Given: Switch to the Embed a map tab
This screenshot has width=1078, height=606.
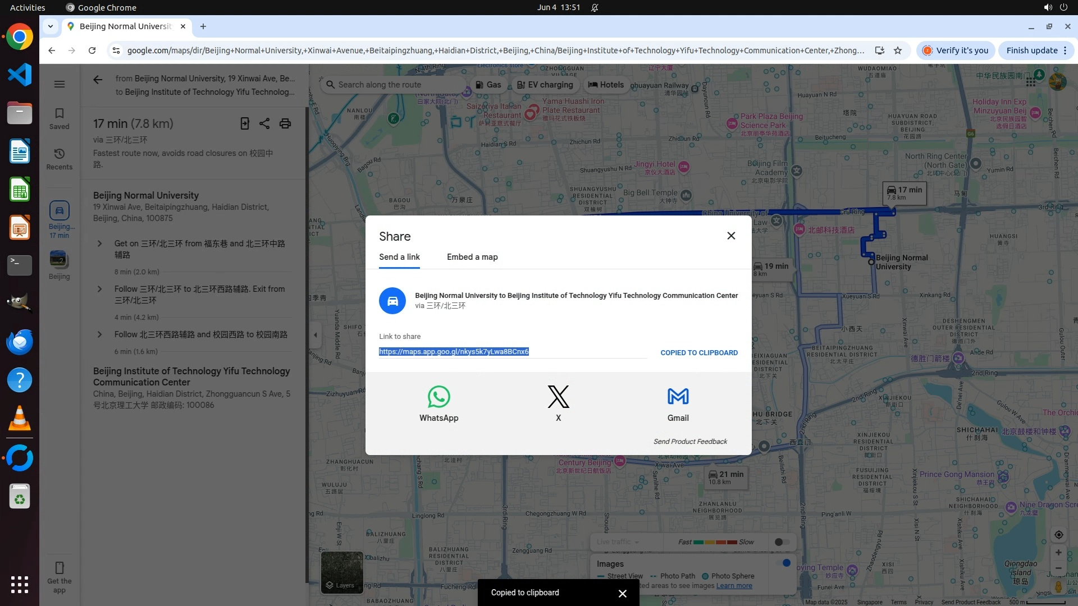Looking at the screenshot, I should (x=472, y=257).
